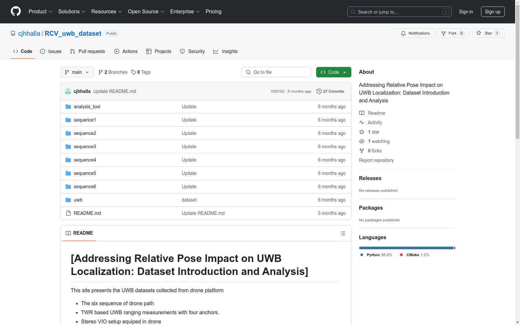520x325 pixels.
Task: Click the folder icon of sequence6
Action: point(68,187)
